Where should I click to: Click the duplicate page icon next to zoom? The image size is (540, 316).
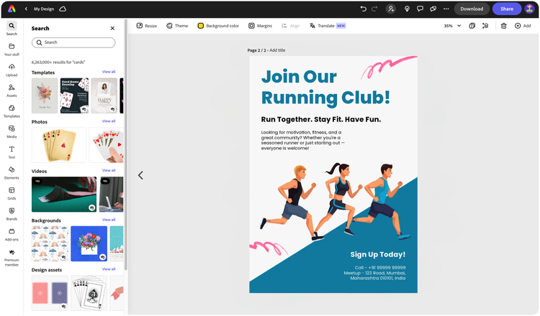[472, 26]
